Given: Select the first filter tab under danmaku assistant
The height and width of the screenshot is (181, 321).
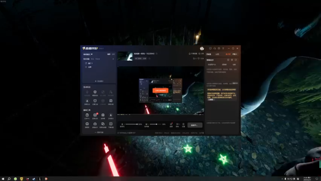Looking at the screenshot, I should coord(212,65).
